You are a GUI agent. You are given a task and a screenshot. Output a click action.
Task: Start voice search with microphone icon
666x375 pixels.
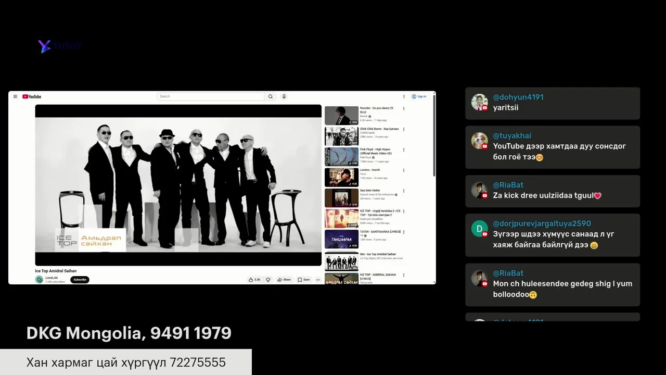click(284, 96)
